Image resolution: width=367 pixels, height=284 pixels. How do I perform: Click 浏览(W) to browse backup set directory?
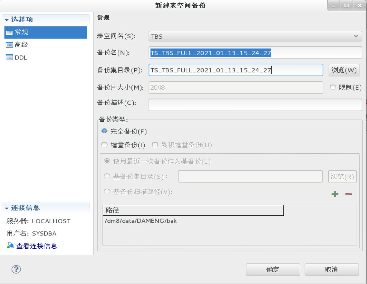pyautogui.click(x=344, y=70)
